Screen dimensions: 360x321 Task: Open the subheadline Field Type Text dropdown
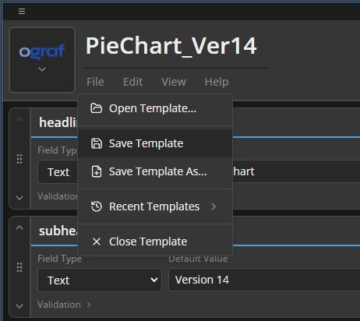(100, 280)
